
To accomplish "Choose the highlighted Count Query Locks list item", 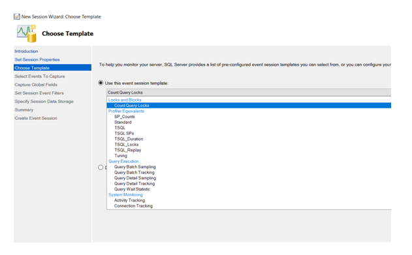I will tap(249, 106).
